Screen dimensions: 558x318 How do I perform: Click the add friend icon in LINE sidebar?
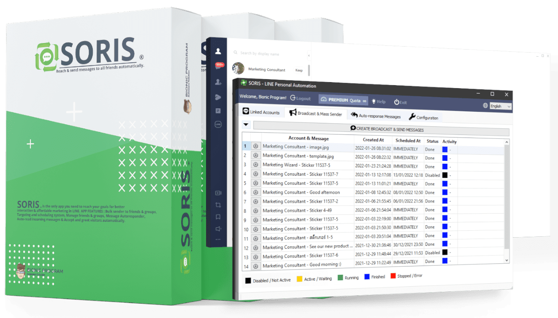click(x=218, y=82)
